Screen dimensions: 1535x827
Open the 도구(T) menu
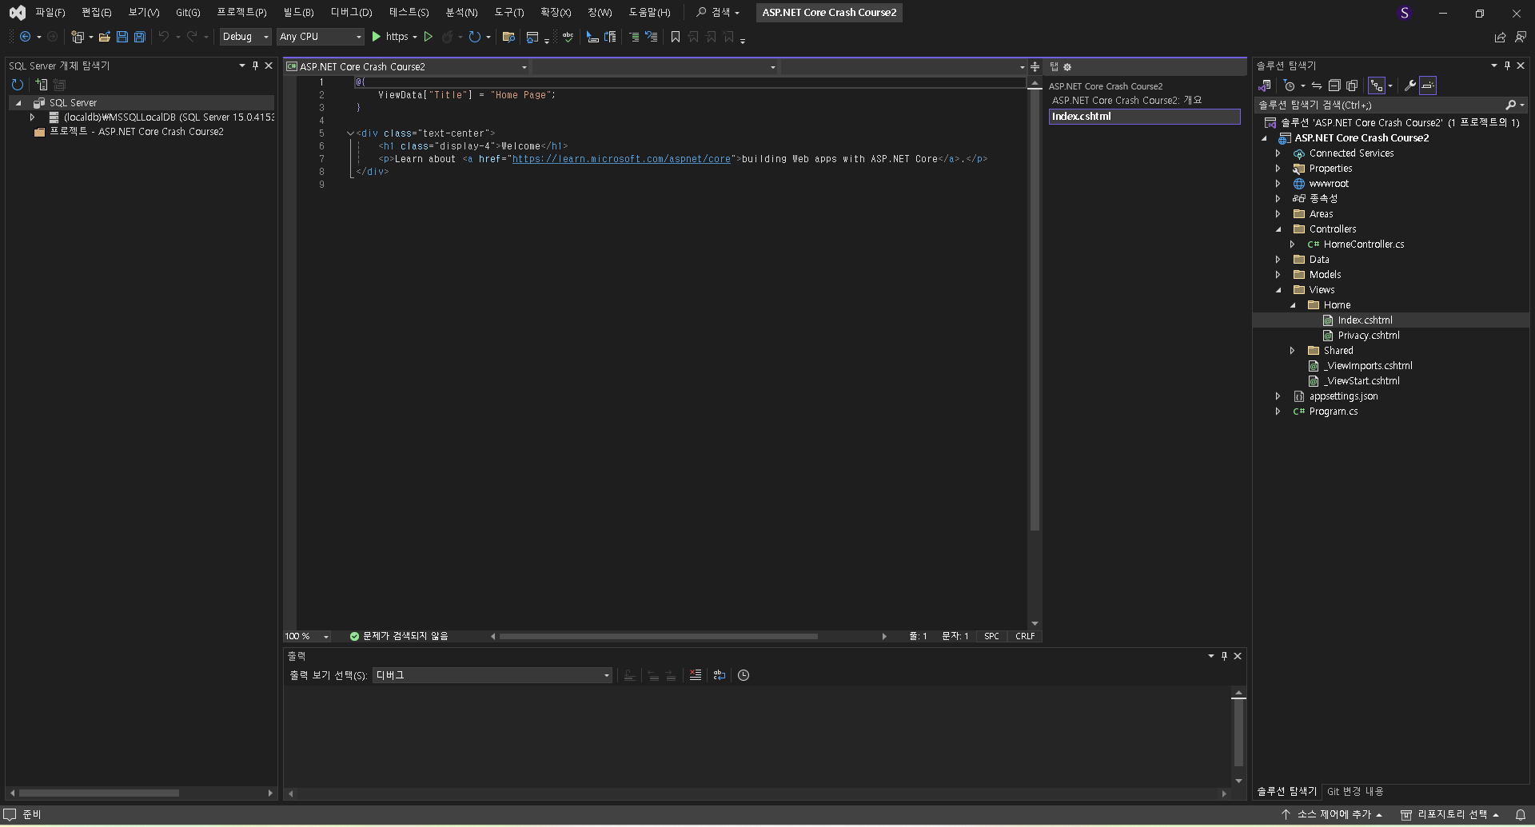[508, 13]
